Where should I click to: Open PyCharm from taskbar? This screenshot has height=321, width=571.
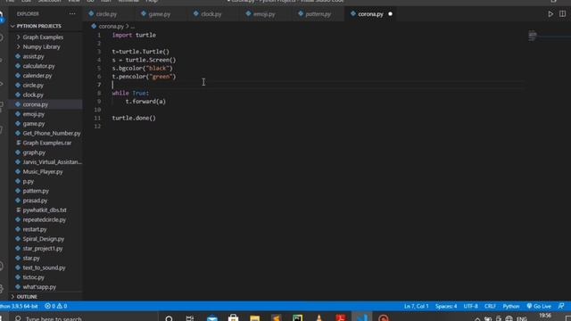[x=297, y=318]
